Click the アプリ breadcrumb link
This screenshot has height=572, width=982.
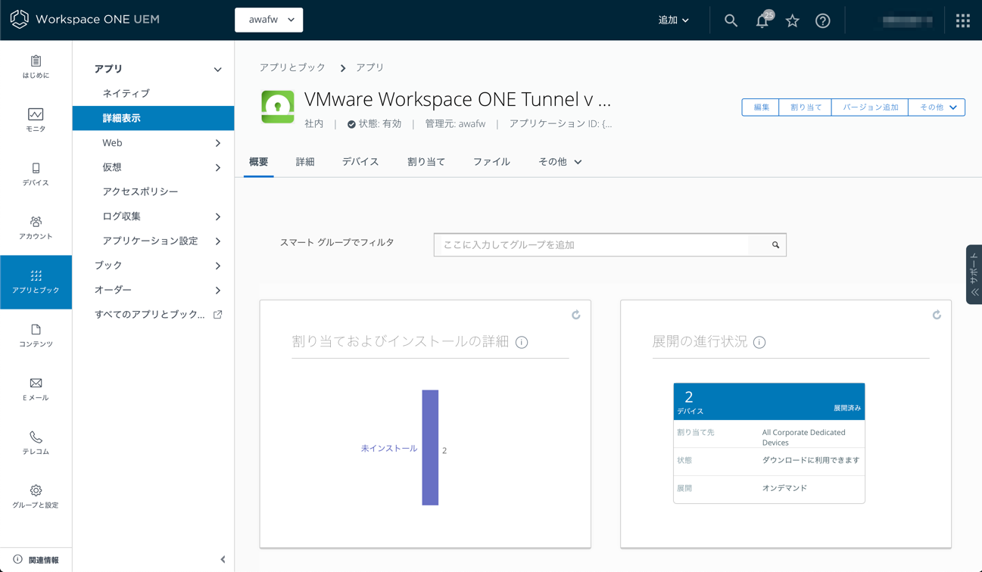[x=370, y=67]
